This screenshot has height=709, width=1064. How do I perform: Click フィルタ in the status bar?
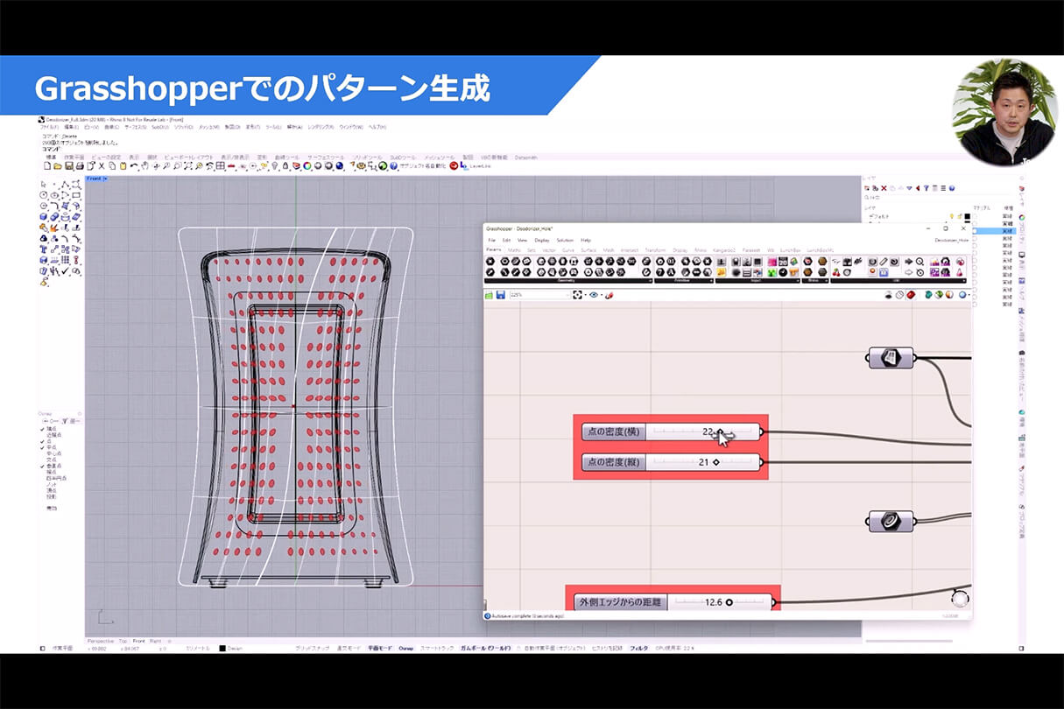click(x=639, y=649)
